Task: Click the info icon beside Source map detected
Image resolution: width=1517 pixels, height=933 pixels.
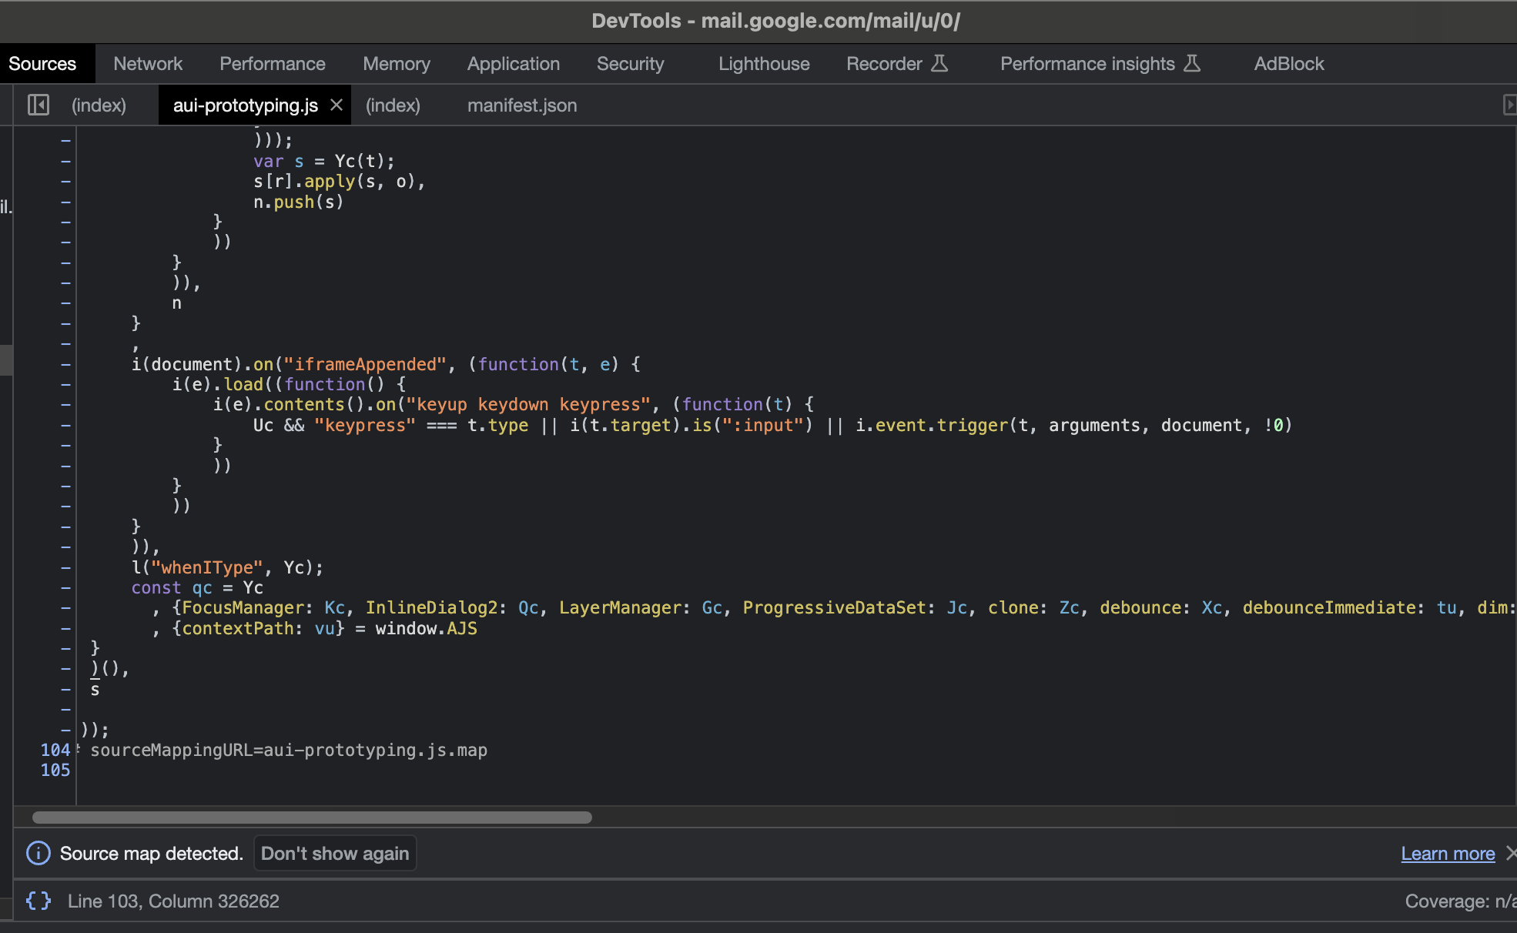Action: coord(39,853)
